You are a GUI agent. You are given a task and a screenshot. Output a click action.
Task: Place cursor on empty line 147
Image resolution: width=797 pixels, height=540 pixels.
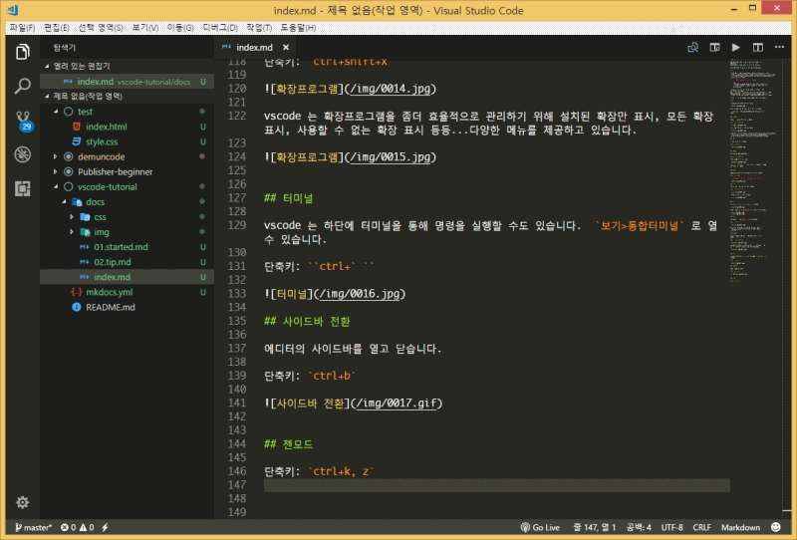tap(496, 485)
